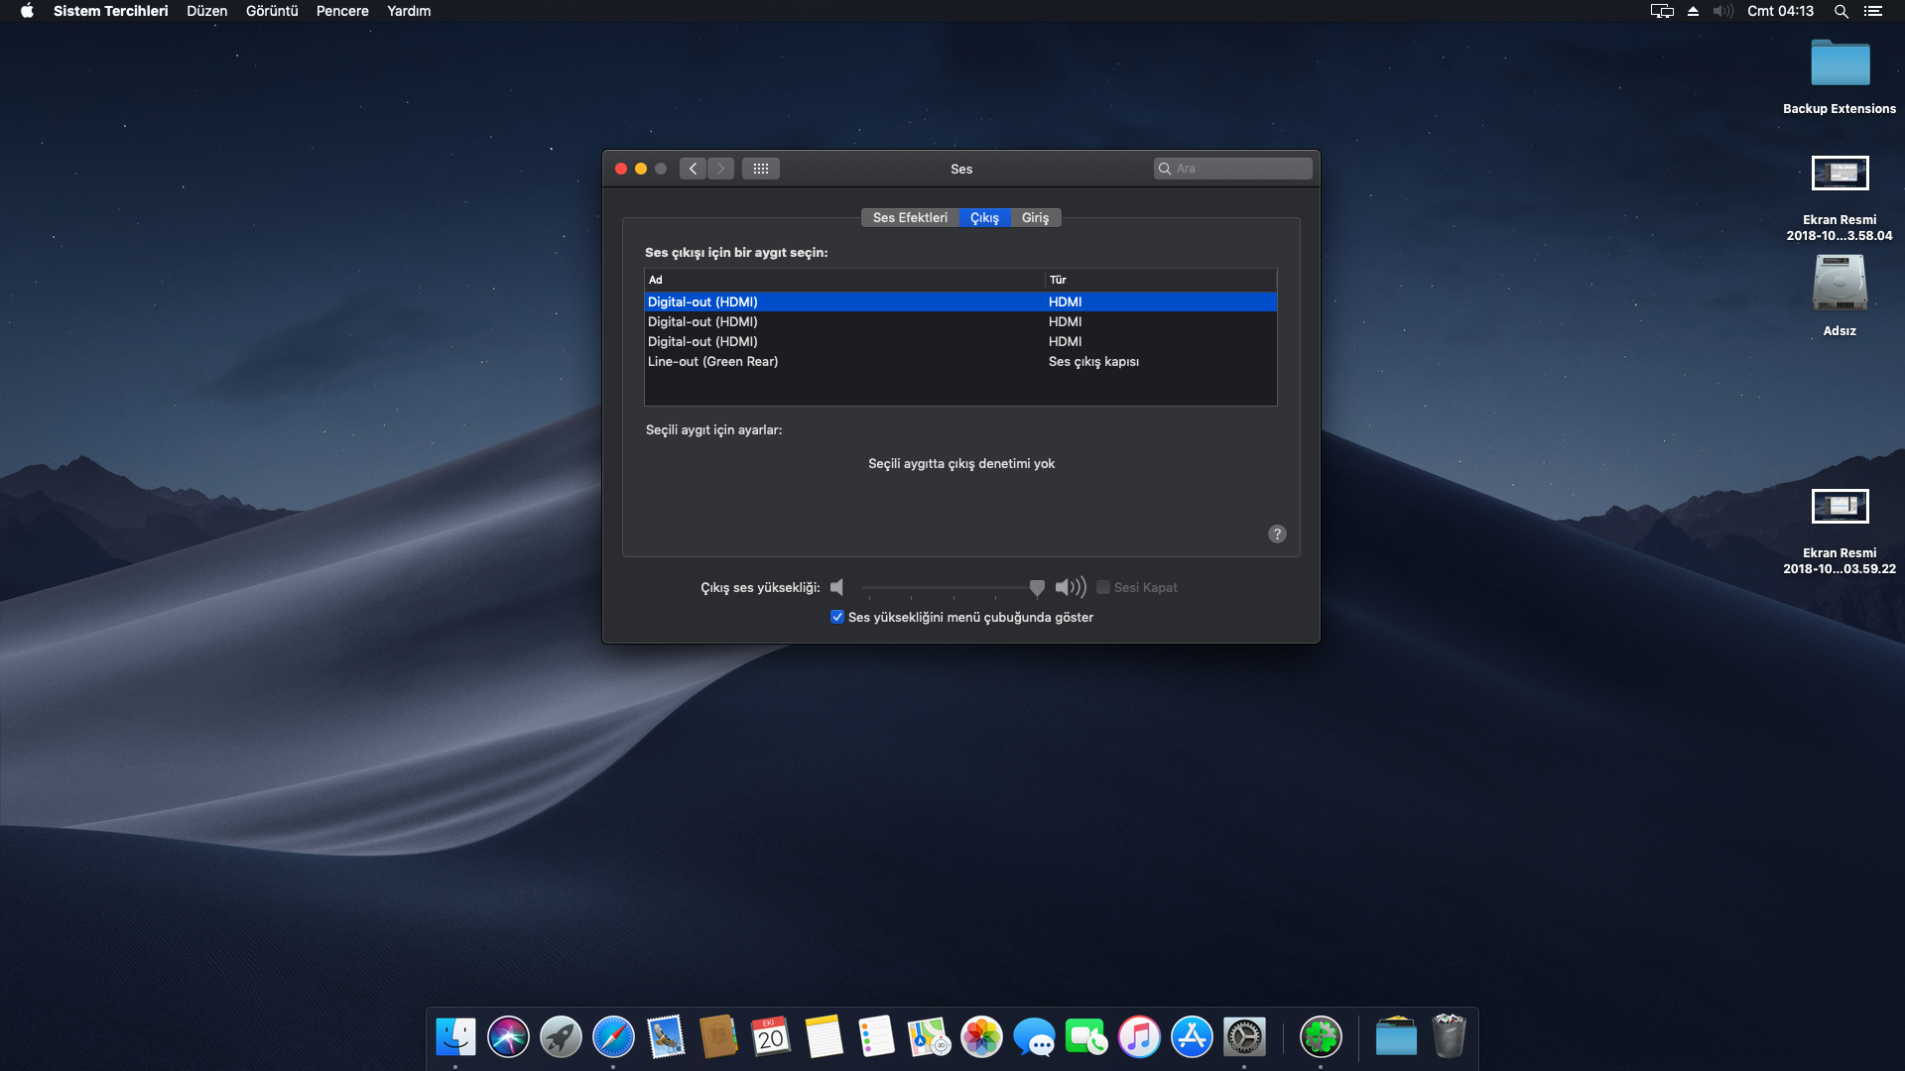1905x1071 pixels.
Task: Open Spotlight search in menu bar
Action: coord(1841,11)
